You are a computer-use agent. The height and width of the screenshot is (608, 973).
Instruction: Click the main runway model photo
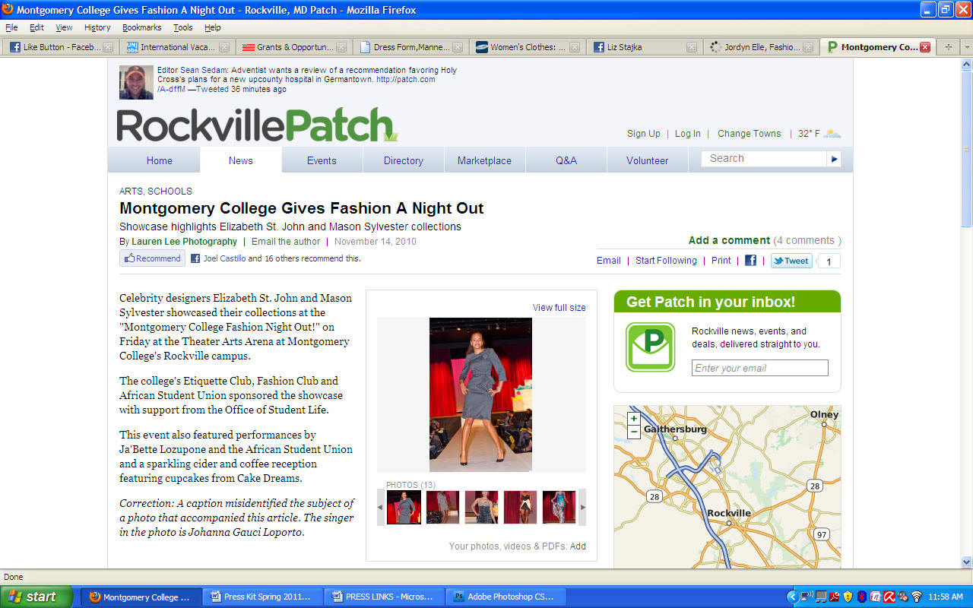[480, 394]
